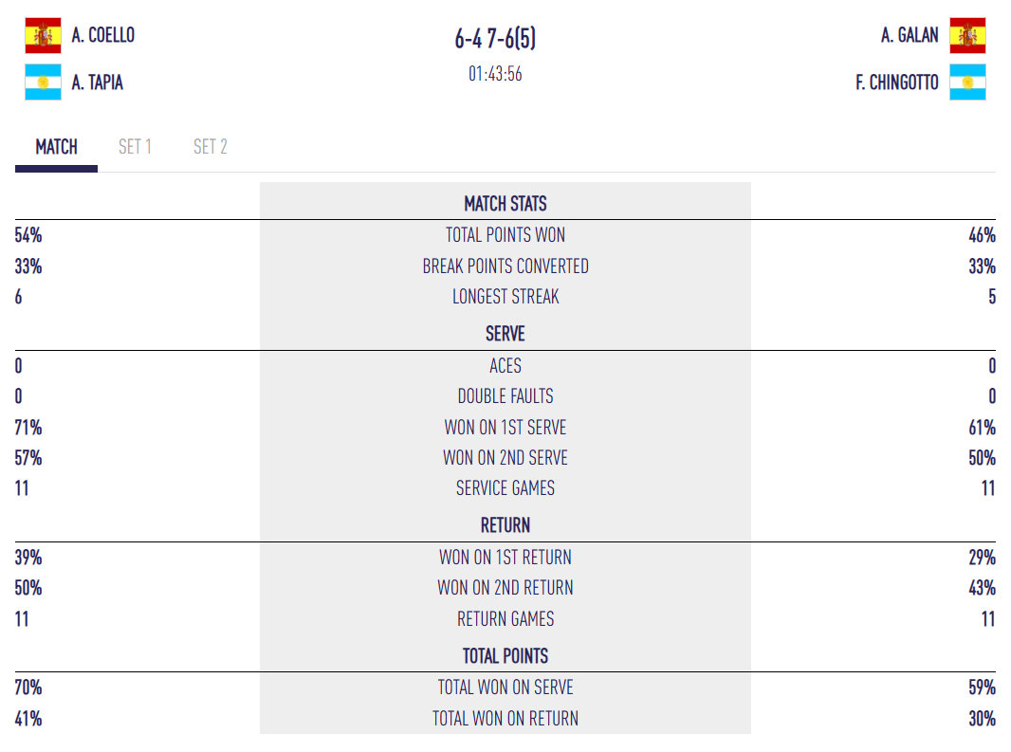
Task: Select the MATCH tab
Action: point(57,147)
